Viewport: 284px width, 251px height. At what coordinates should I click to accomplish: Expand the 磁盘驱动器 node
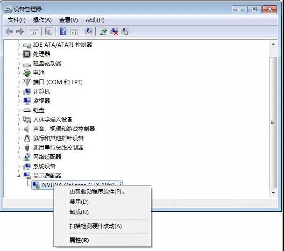pyautogui.click(x=19, y=64)
